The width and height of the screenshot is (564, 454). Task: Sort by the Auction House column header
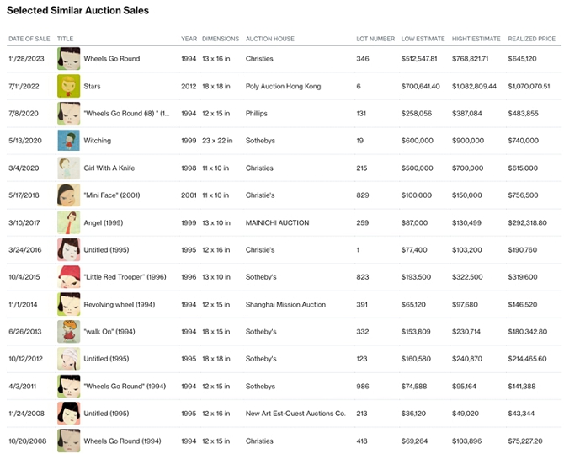tap(269, 39)
